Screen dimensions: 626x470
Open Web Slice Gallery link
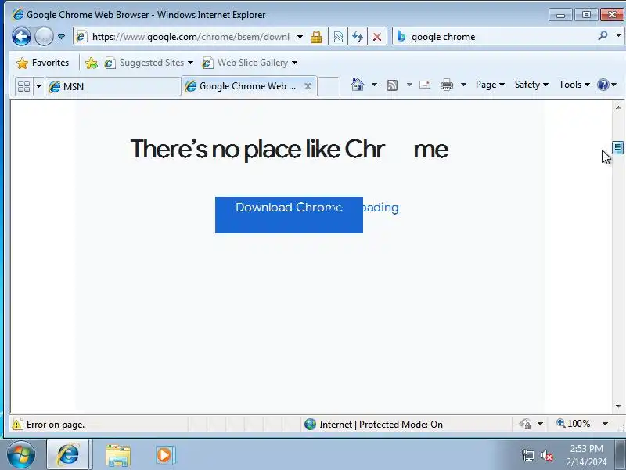click(x=245, y=63)
